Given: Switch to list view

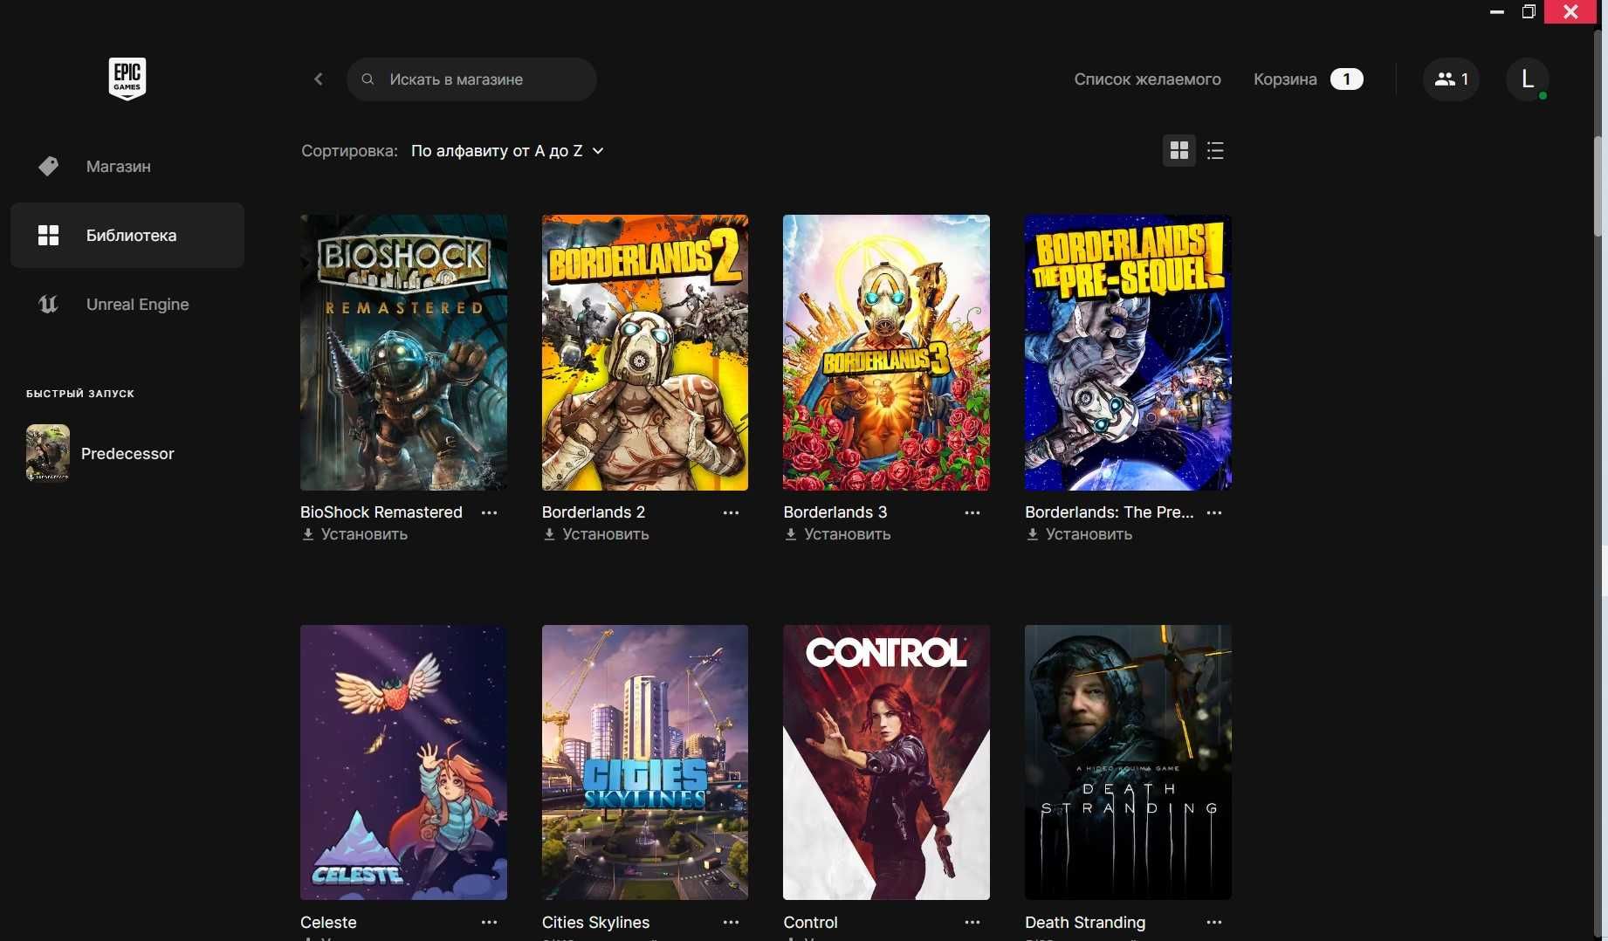Looking at the screenshot, I should (1215, 151).
